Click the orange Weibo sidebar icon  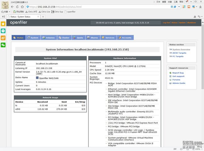tap(3, 38)
